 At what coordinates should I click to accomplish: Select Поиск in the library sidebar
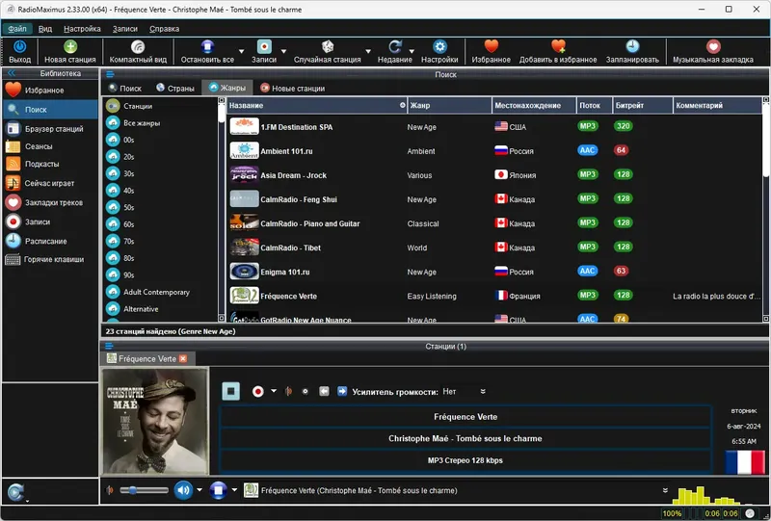tap(50, 110)
